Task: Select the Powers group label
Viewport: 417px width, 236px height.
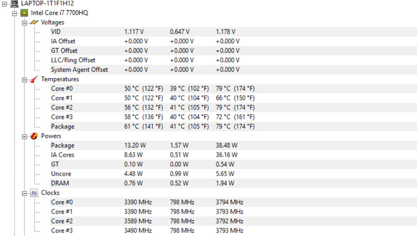Action: click(x=51, y=136)
